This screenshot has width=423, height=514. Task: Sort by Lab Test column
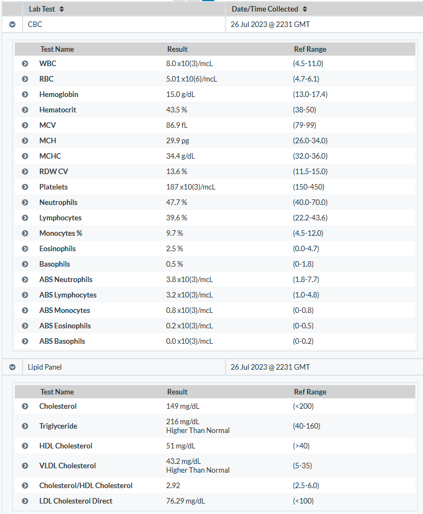pos(46,9)
